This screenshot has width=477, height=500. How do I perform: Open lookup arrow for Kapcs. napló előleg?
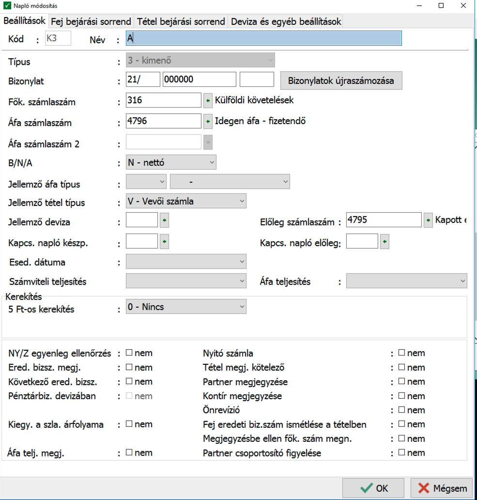pos(385,242)
